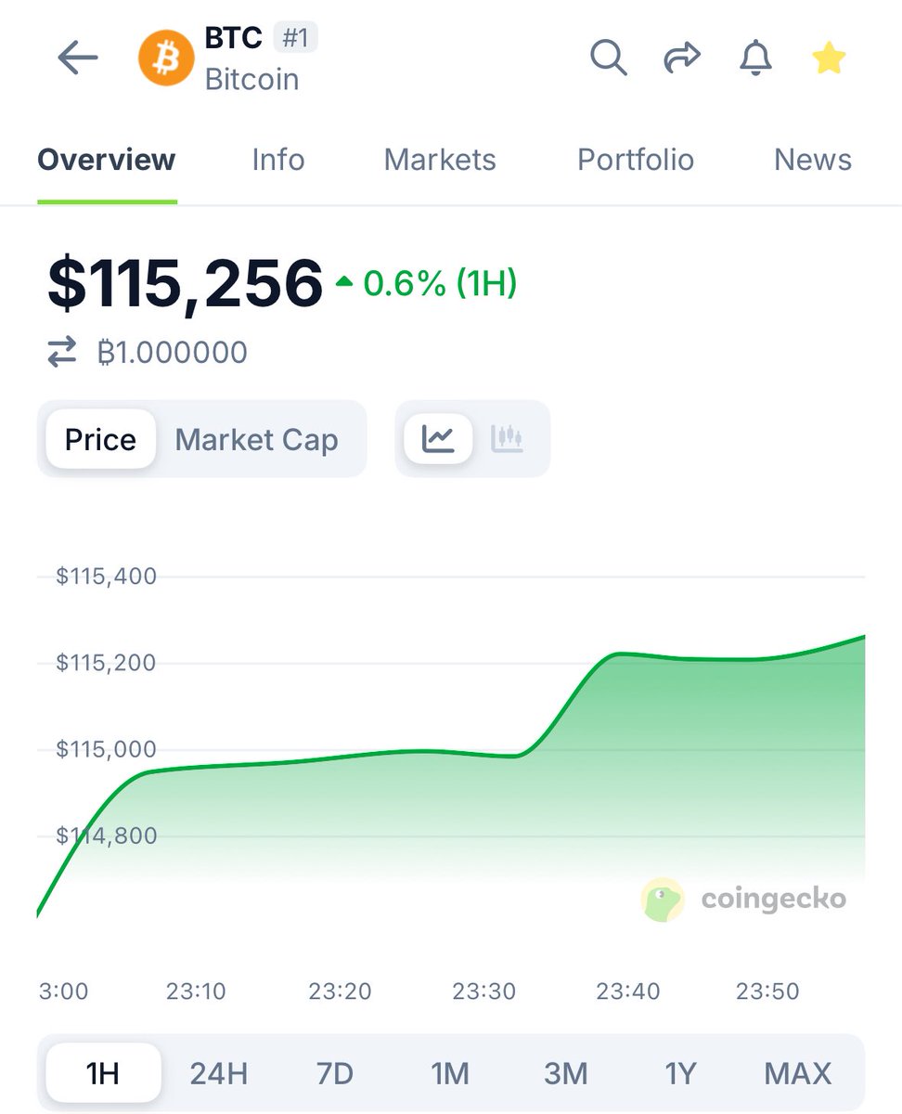Toggle chart to Market Cap

pos(257,439)
